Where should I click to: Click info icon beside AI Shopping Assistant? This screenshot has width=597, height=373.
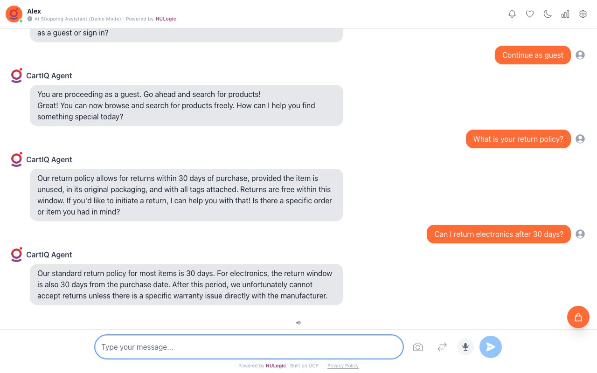click(x=30, y=19)
